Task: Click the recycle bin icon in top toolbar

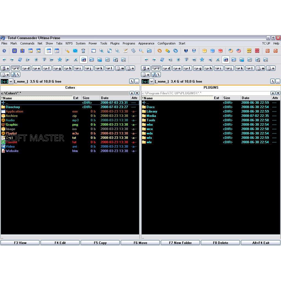Action: point(83,51)
